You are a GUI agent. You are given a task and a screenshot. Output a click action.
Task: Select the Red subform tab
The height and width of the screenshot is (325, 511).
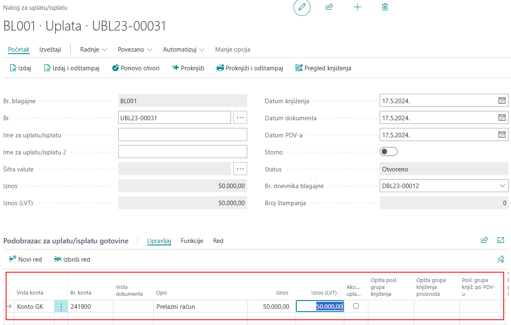(x=218, y=241)
